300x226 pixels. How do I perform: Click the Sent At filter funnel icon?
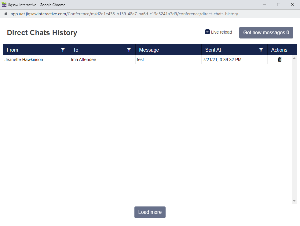tap(261, 50)
